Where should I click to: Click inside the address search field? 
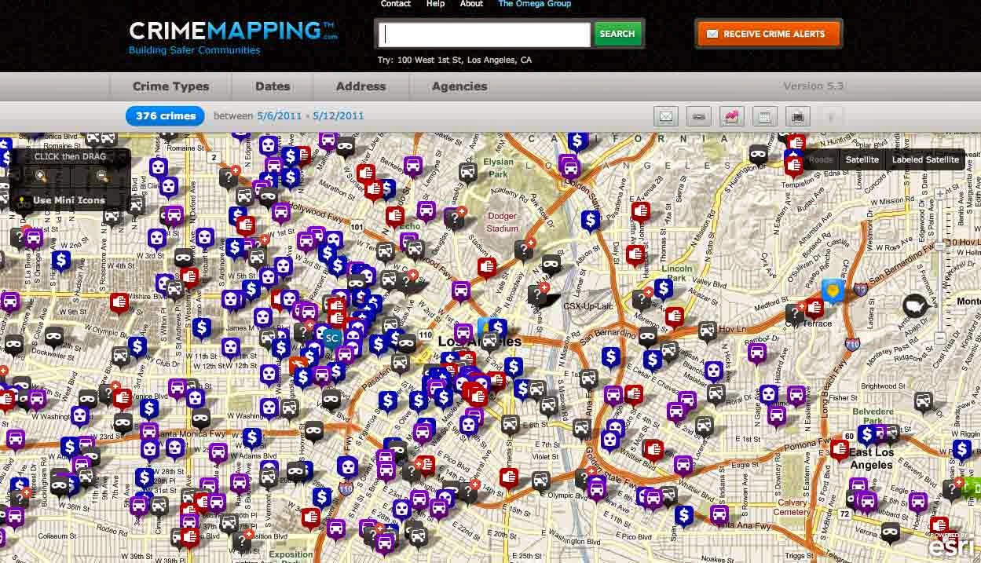click(x=483, y=34)
